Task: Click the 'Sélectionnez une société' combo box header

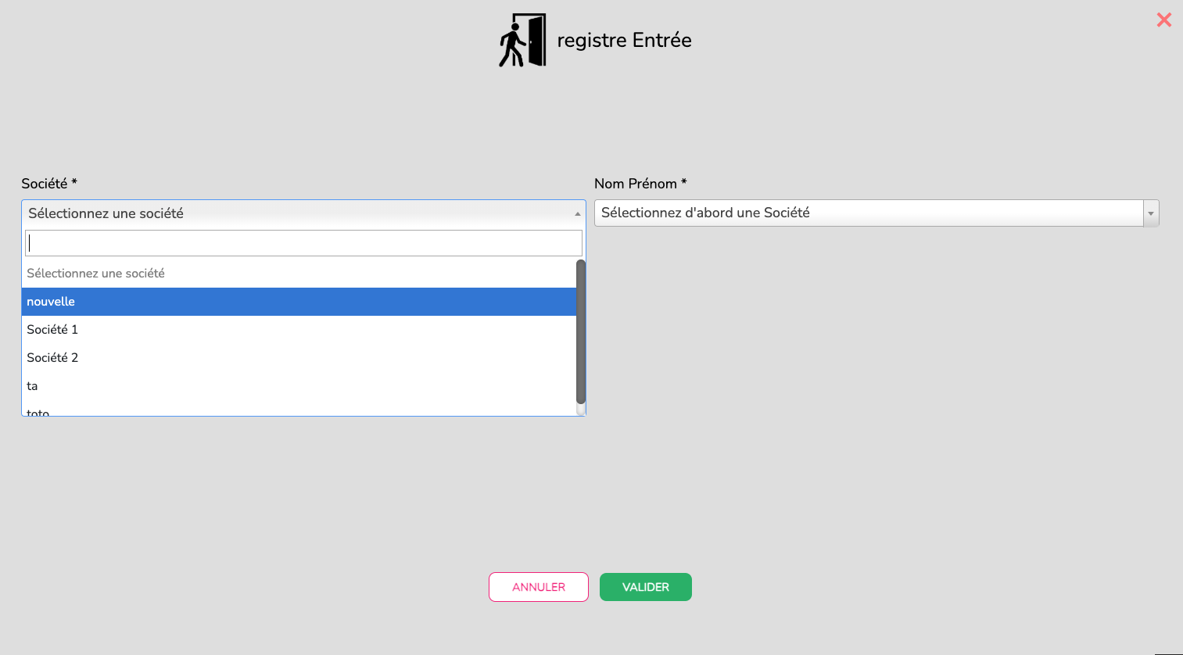Action: [303, 213]
